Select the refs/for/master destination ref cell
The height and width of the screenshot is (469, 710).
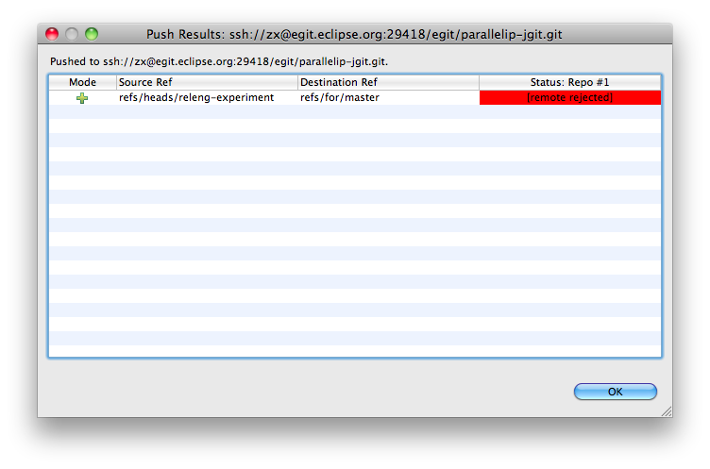pos(388,97)
